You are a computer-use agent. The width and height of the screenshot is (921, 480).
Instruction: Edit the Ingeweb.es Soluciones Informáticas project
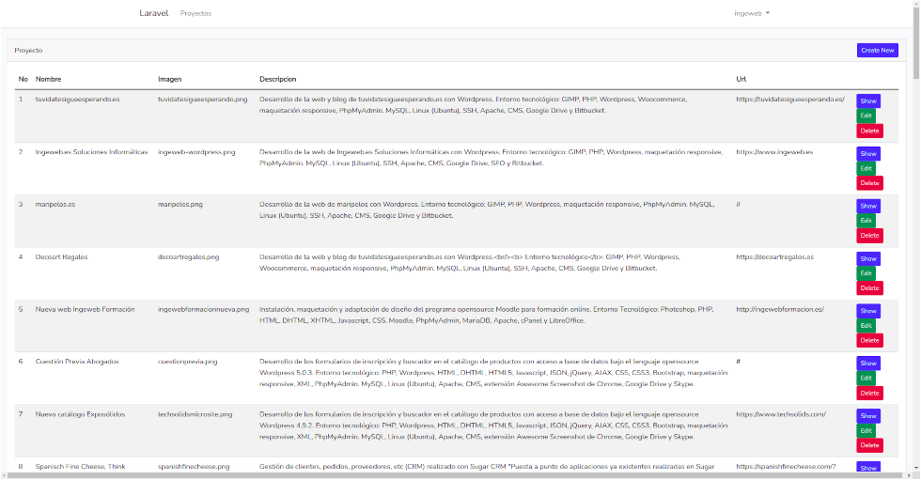click(866, 168)
